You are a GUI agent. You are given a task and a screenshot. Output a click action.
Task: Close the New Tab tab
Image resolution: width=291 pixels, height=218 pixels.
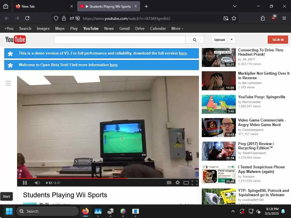pyautogui.click(x=72, y=7)
